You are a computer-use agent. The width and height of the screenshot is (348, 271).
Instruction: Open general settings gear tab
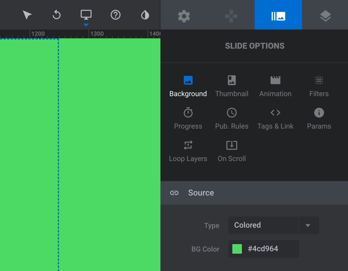(x=184, y=16)
